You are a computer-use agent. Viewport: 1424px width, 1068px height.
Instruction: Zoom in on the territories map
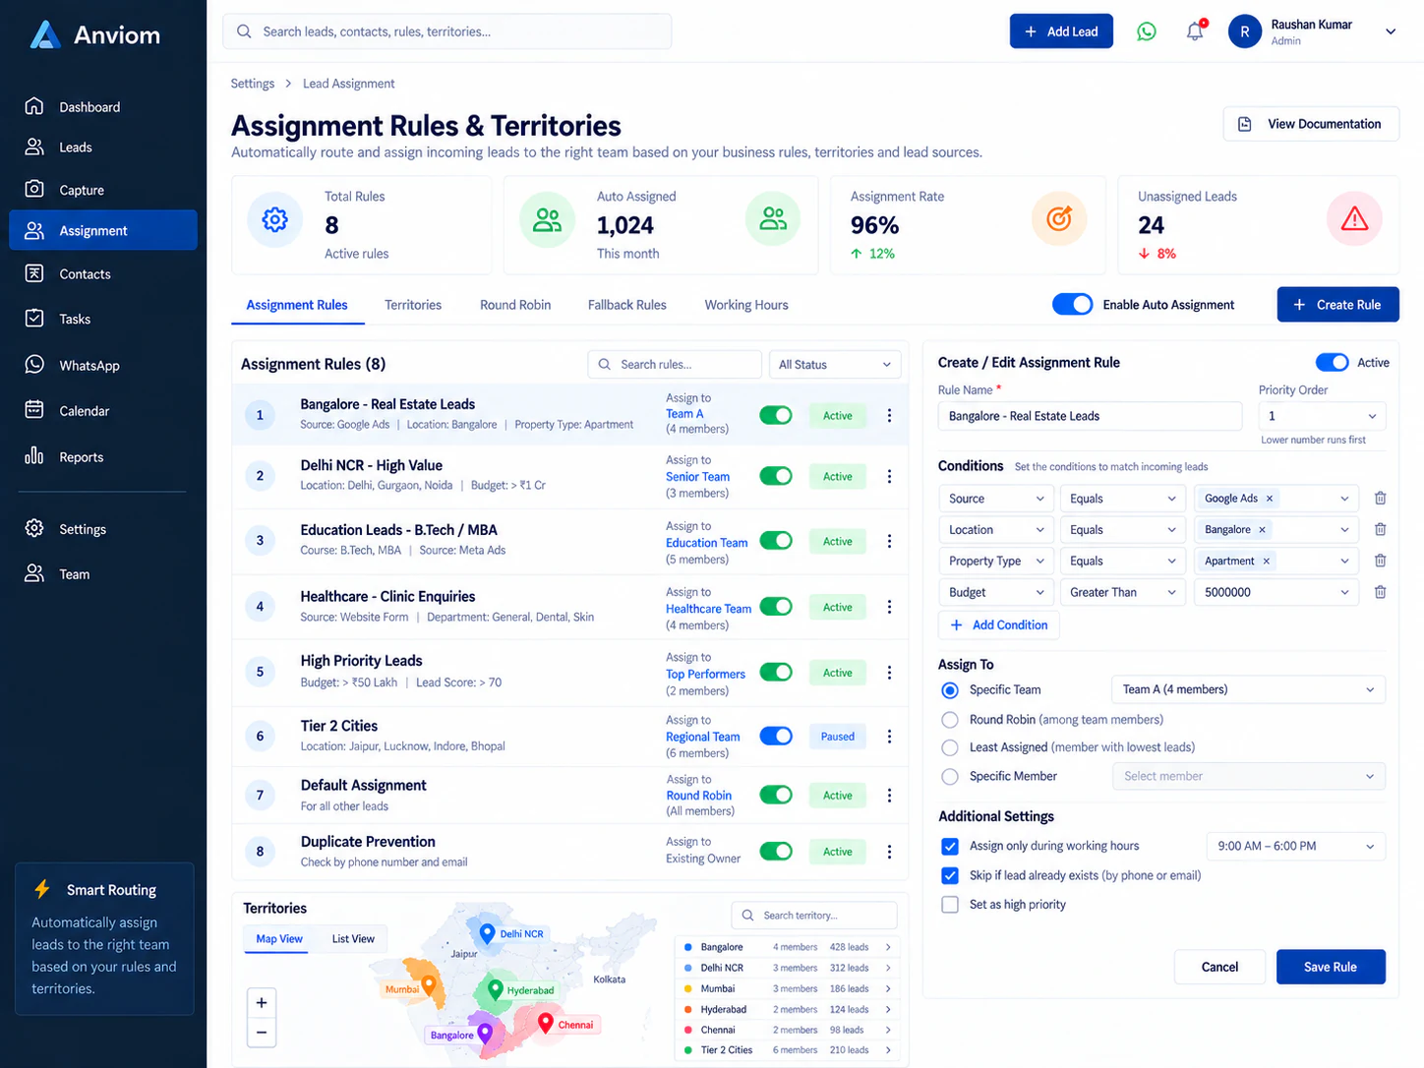coord(262,1003)
